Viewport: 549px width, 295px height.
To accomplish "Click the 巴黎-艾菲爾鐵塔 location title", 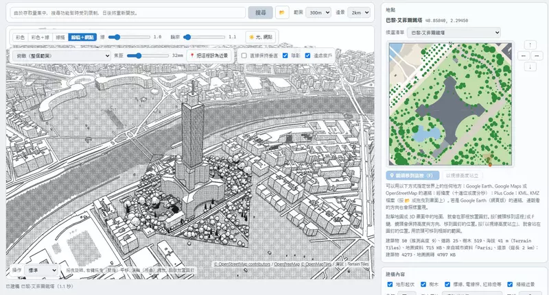I will (404, 21).
